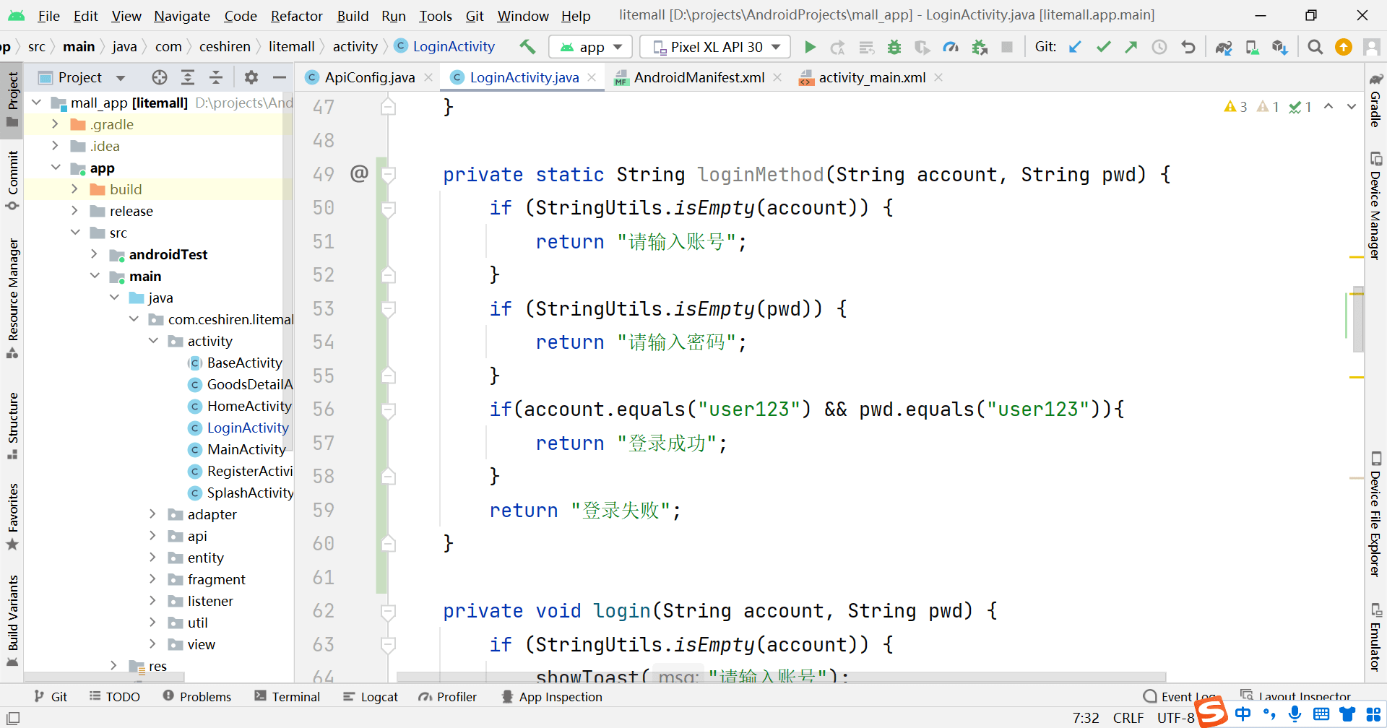Viewport: 1387px width, 728px height.
Task: Toggle the Gradle tool window
Action: click(x=1375, y=100)
